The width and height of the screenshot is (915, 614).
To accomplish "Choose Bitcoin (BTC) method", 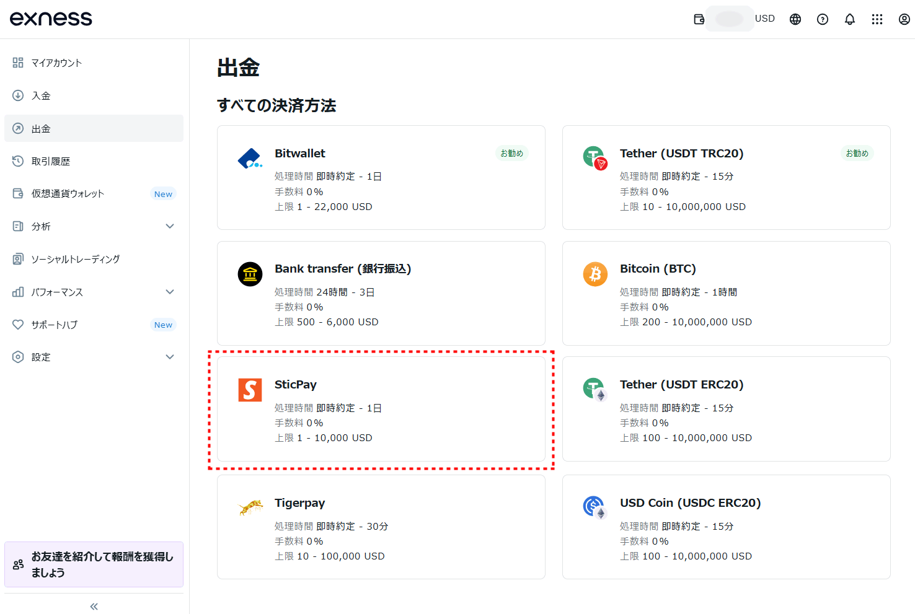I will coord(727,293).
